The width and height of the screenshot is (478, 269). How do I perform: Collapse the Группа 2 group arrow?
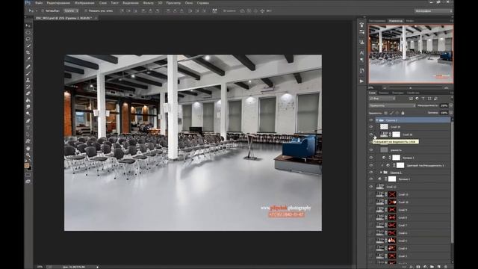coord(377,120)
